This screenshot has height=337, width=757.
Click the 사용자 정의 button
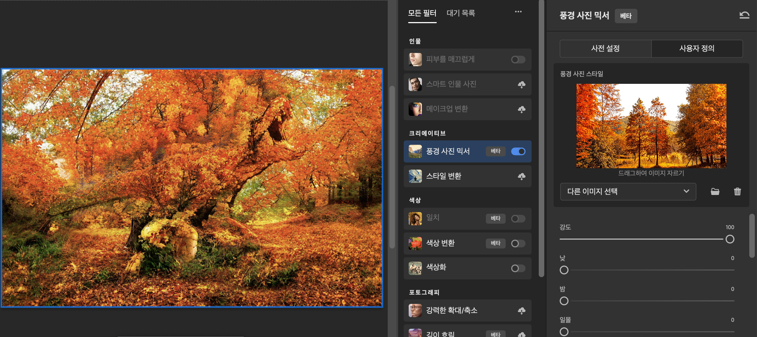click(x=696, y=49)
